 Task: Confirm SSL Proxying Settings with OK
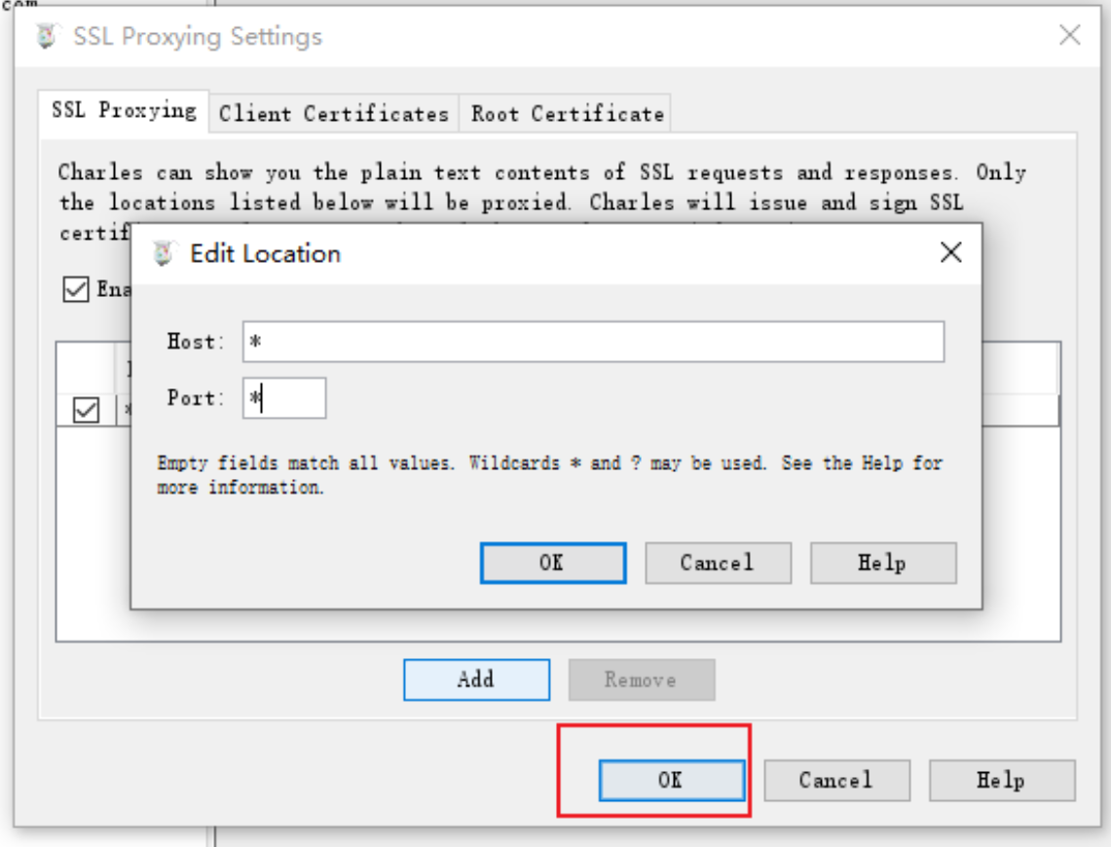pos(672,781)
